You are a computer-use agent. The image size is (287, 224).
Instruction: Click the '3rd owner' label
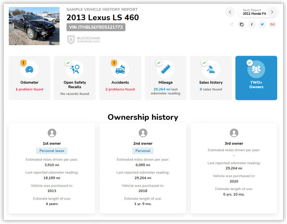(x=234, y=143)
